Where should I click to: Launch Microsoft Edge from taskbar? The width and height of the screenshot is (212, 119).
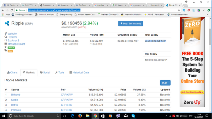click(x=73, y=116)
